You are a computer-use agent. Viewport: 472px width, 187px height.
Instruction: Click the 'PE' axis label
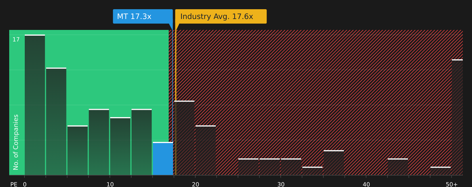pos(14,184)
